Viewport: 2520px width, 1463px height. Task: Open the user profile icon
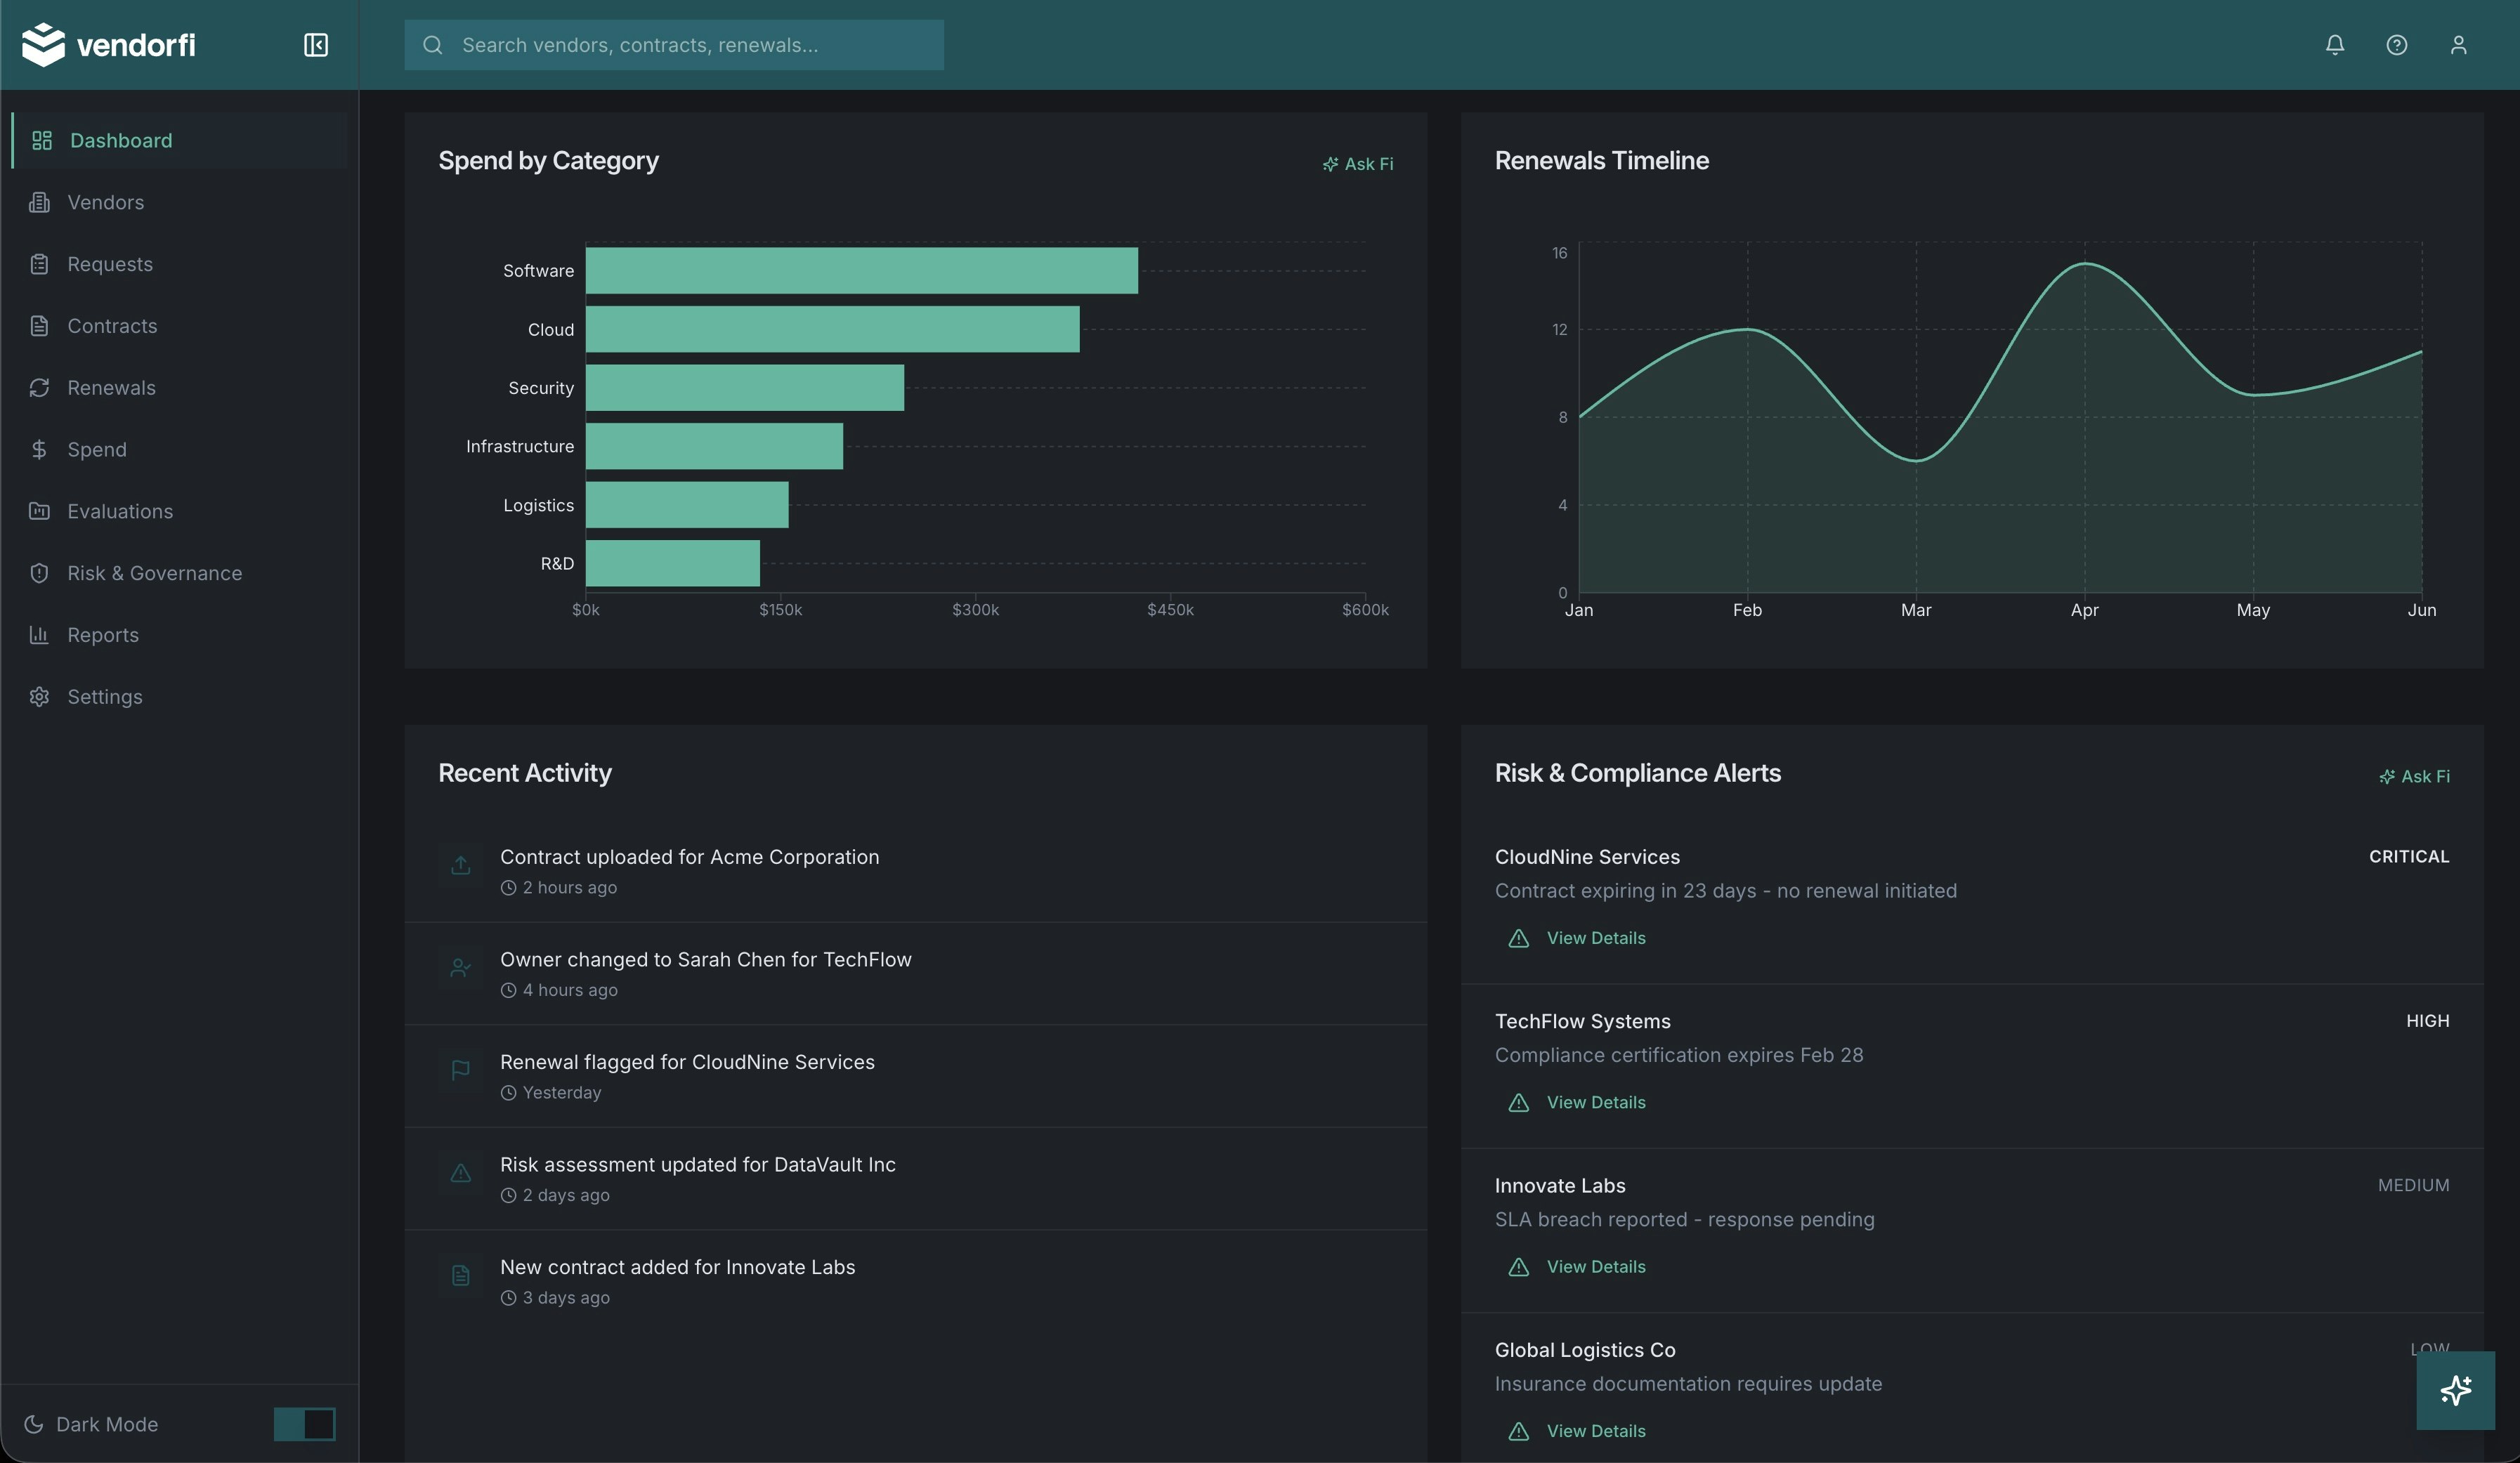click(x=2458, y=45)
